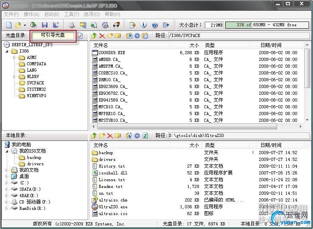Click the Extract icon in disc toolbar
Image resolution: width=313 pixels, height=229 pixels.
[129, 36]
